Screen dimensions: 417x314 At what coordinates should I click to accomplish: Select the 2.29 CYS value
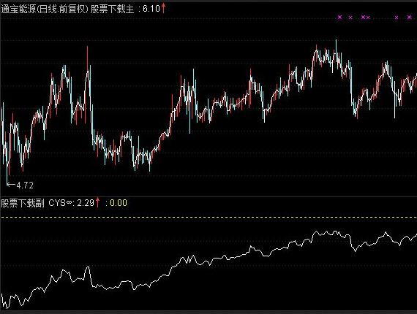86,203
